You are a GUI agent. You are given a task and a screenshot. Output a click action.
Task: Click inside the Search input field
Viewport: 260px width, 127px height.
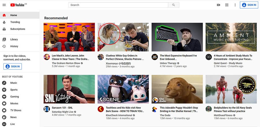(118, 5)
